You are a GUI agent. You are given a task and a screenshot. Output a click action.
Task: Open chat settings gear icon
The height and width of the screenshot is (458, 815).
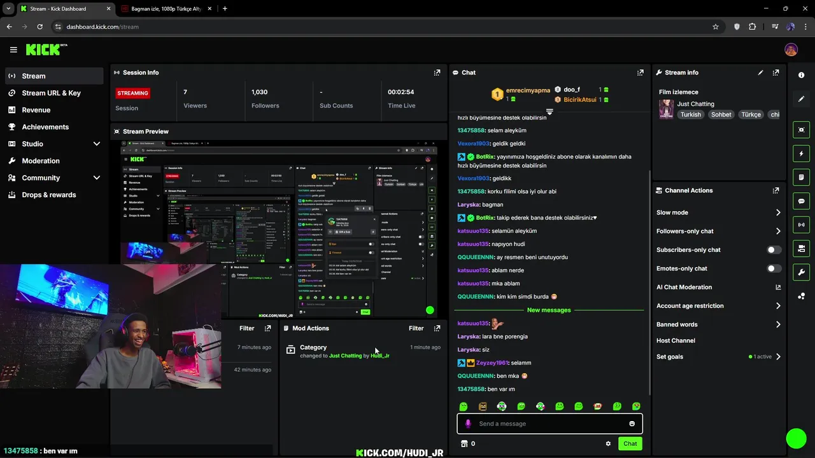coord(608,443)
